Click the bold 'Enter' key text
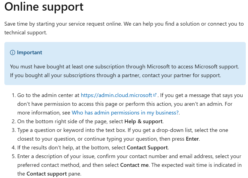 pos(192,139)
